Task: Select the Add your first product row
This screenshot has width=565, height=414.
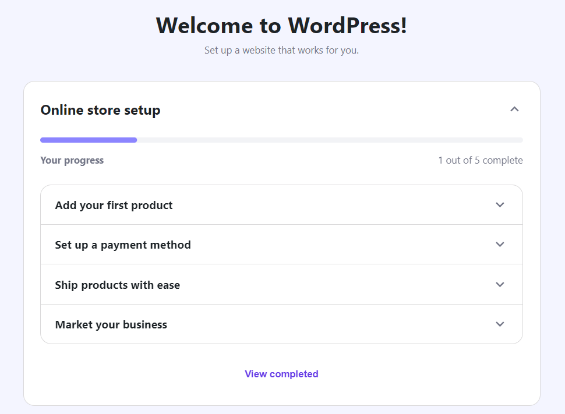Action: [x=281, y=205]
